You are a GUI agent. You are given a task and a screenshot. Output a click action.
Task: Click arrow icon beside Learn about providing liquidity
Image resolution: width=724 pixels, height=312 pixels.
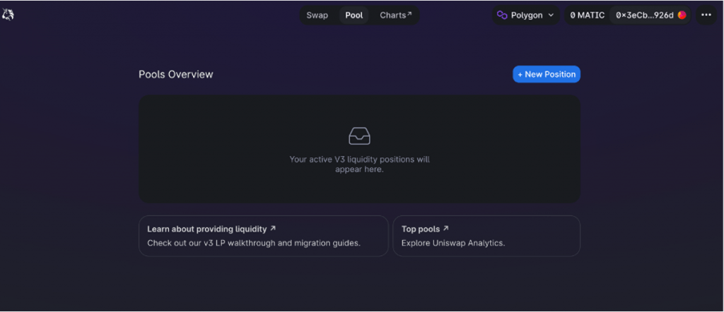click(273, 229)
